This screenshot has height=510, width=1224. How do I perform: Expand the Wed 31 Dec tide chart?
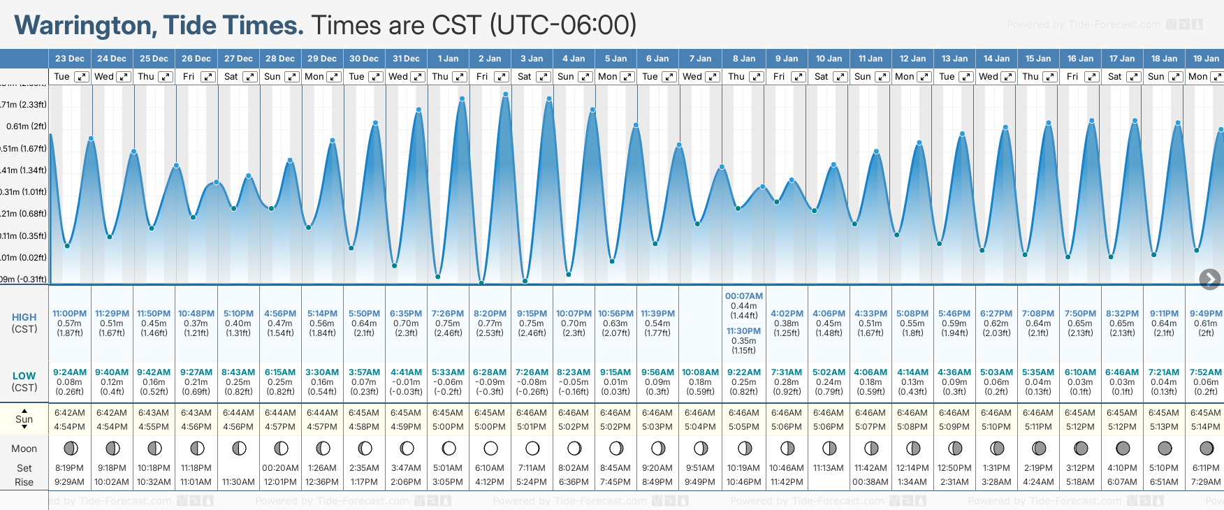coord(418,77)
